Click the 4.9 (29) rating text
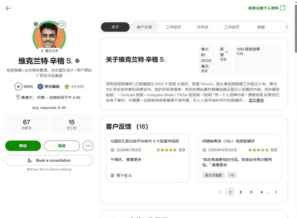297x218 pixels. point(77,87)
